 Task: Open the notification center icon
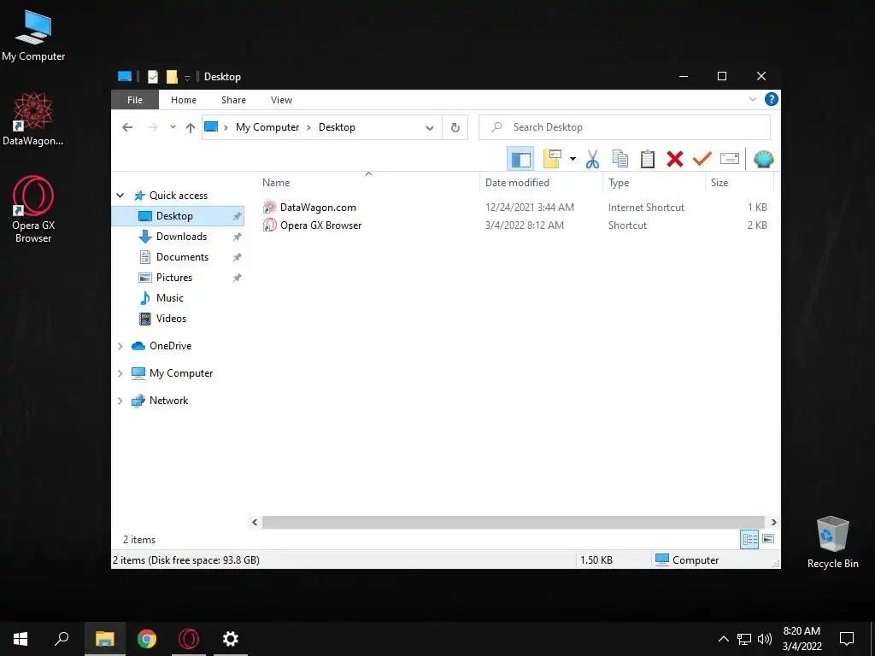[x=847, y=639]
